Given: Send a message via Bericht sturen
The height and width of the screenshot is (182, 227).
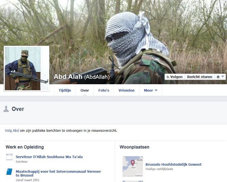Looking at the screenshot, I should [199, 77].
